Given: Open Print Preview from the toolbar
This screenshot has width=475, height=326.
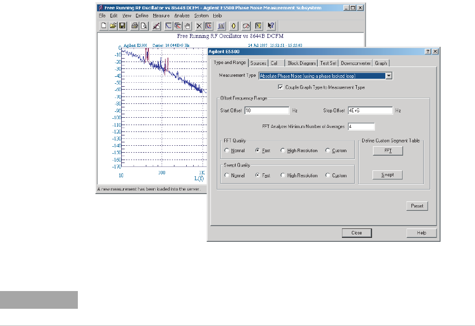Looking at the screenshot, I should (143, 26).
